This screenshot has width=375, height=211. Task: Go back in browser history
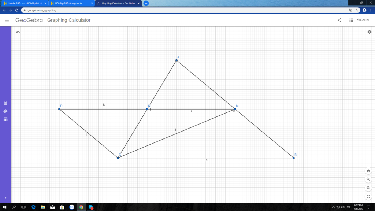click(x=4, y=10)
